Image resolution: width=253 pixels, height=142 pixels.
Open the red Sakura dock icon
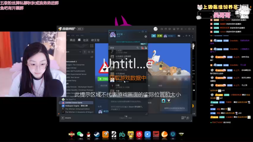[156, 134]
